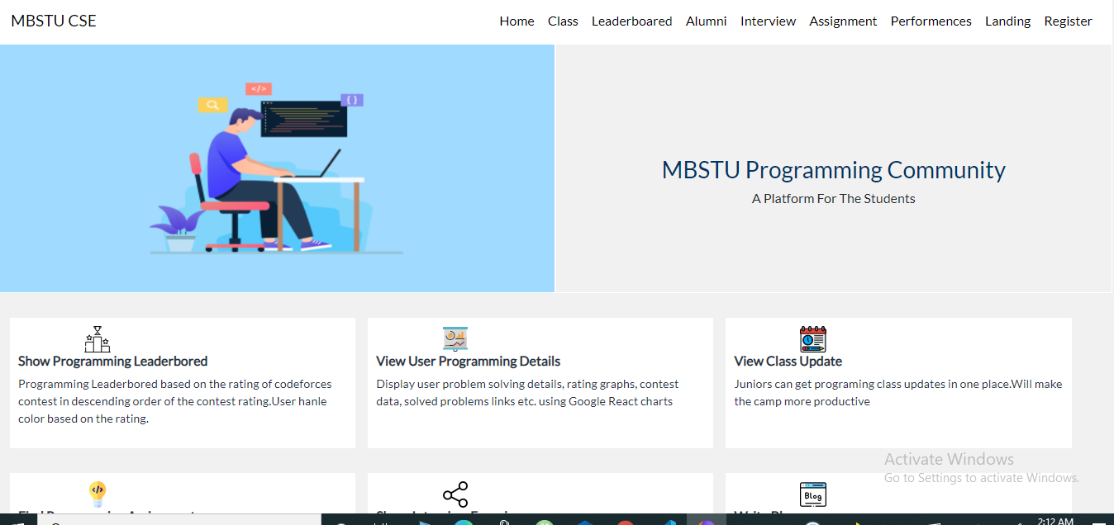Click the leaderboard podium icon
This screenshot has width=1114, height=525.
[97, 338]
